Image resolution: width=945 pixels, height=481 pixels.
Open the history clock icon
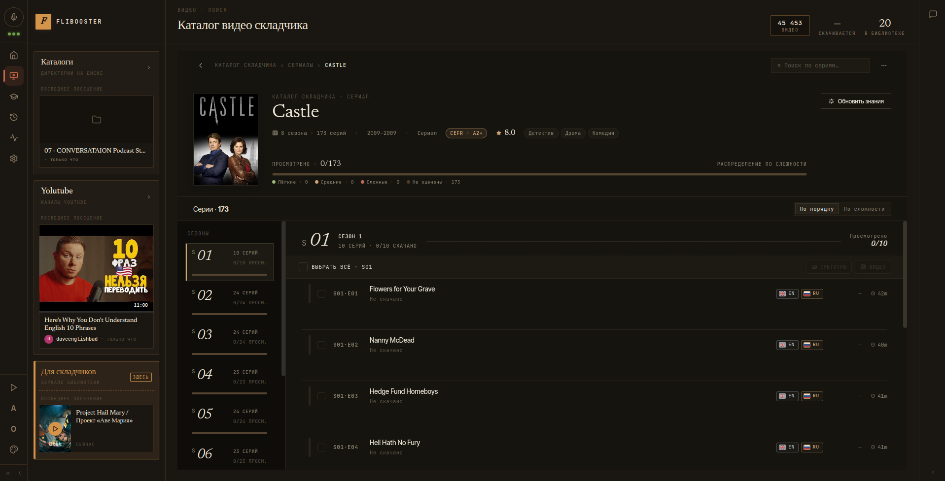point(14,117)
